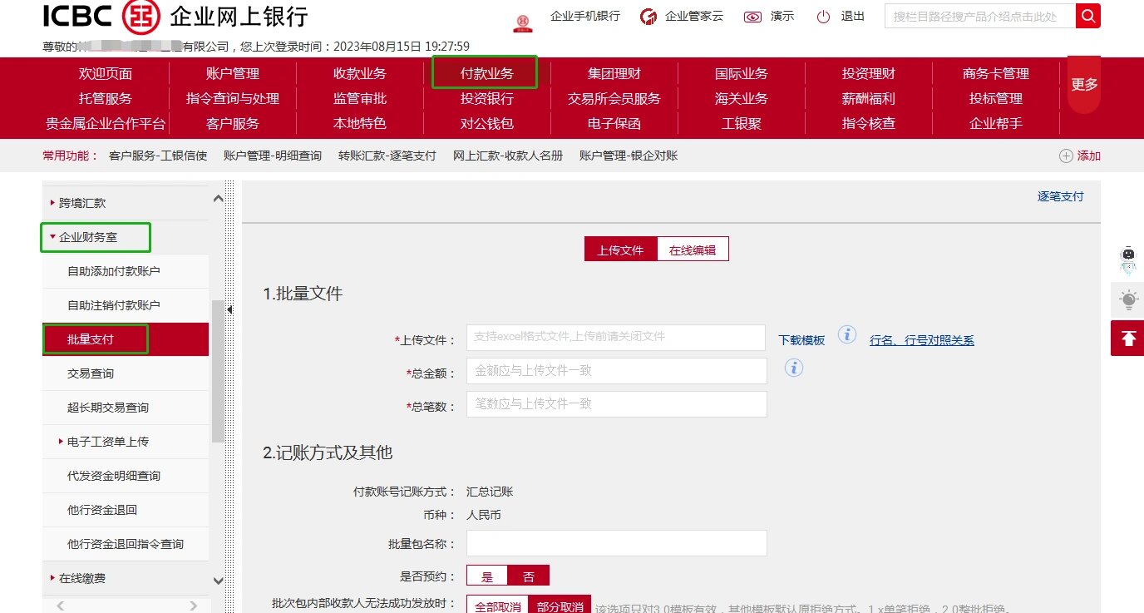Switch to 在线编辑 mode
The width and height of the screenshot is (1144, 613).
(x=693, y=250)
